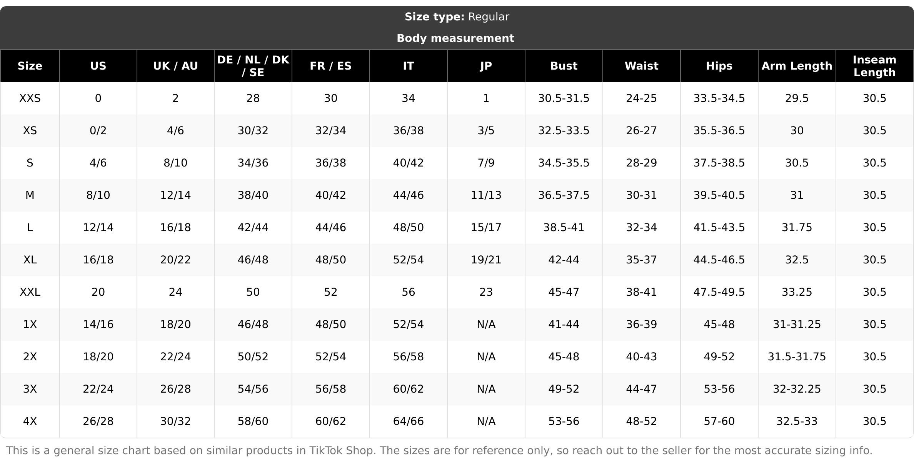
Task: Click the 11/13 JP cell in row M
Action: pyautogui.click(x=486, y=195)
